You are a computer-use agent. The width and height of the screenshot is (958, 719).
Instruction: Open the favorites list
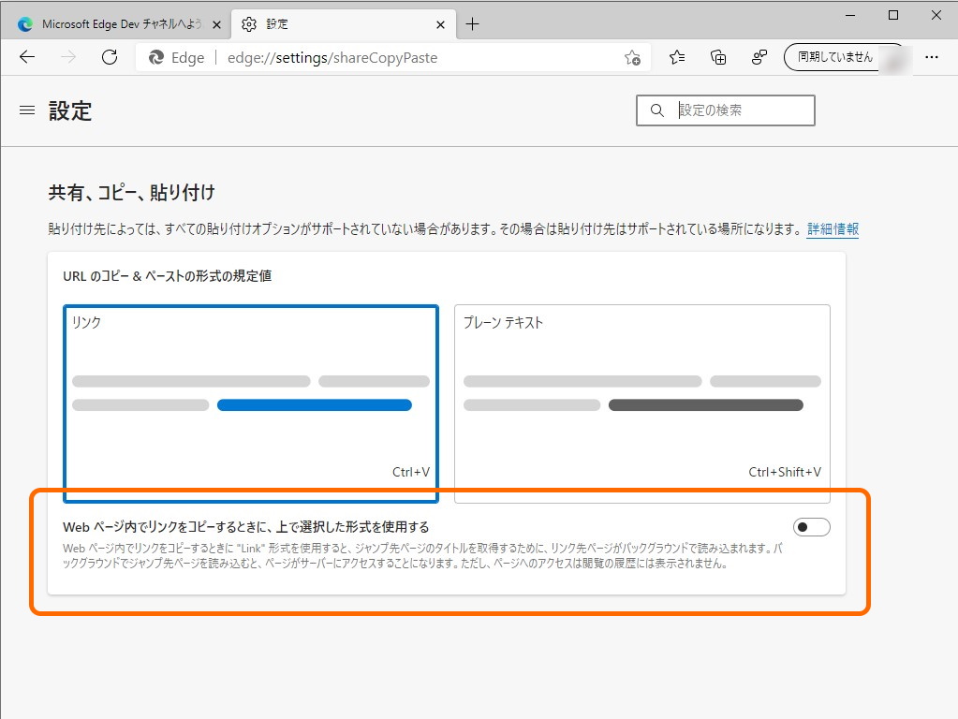(x=676, y=57)
